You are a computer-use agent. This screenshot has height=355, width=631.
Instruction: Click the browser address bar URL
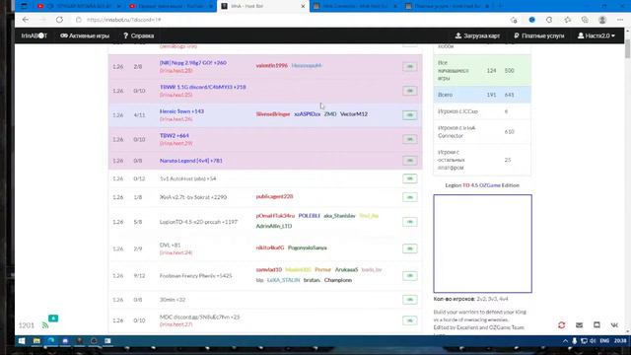click(x=123, y=20)
